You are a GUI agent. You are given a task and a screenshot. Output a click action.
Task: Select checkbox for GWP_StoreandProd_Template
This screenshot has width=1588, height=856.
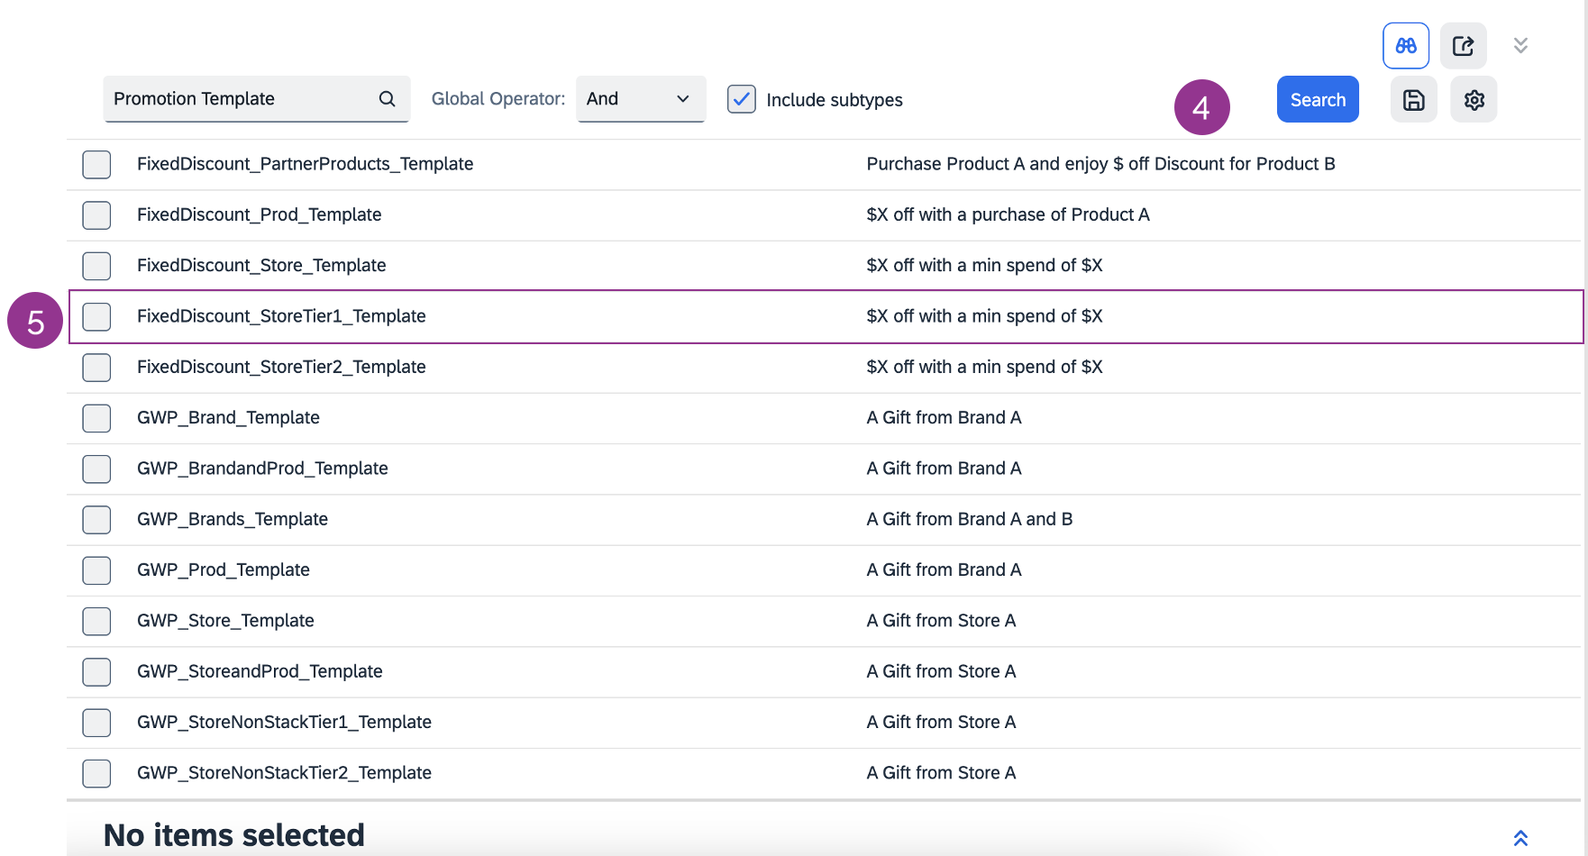tap(96, 671)
